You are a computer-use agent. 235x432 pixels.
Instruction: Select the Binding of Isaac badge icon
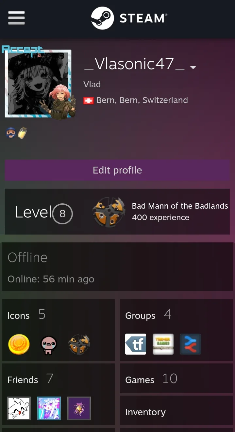(49, 345)
